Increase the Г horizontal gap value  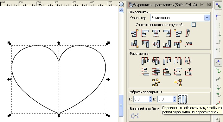(x=150, y=98)
